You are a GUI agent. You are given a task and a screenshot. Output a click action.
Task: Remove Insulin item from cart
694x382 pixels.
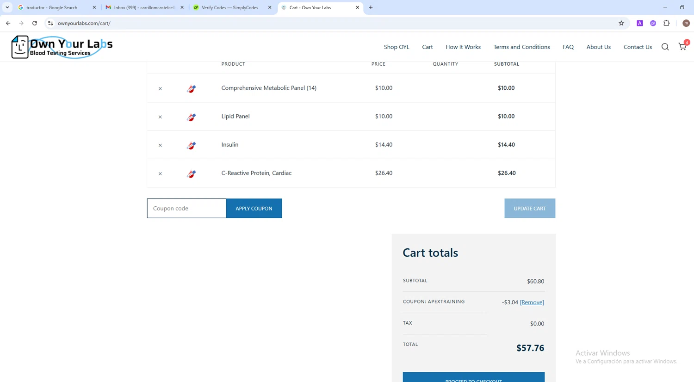pyautogui.click(x=160, y=145)
